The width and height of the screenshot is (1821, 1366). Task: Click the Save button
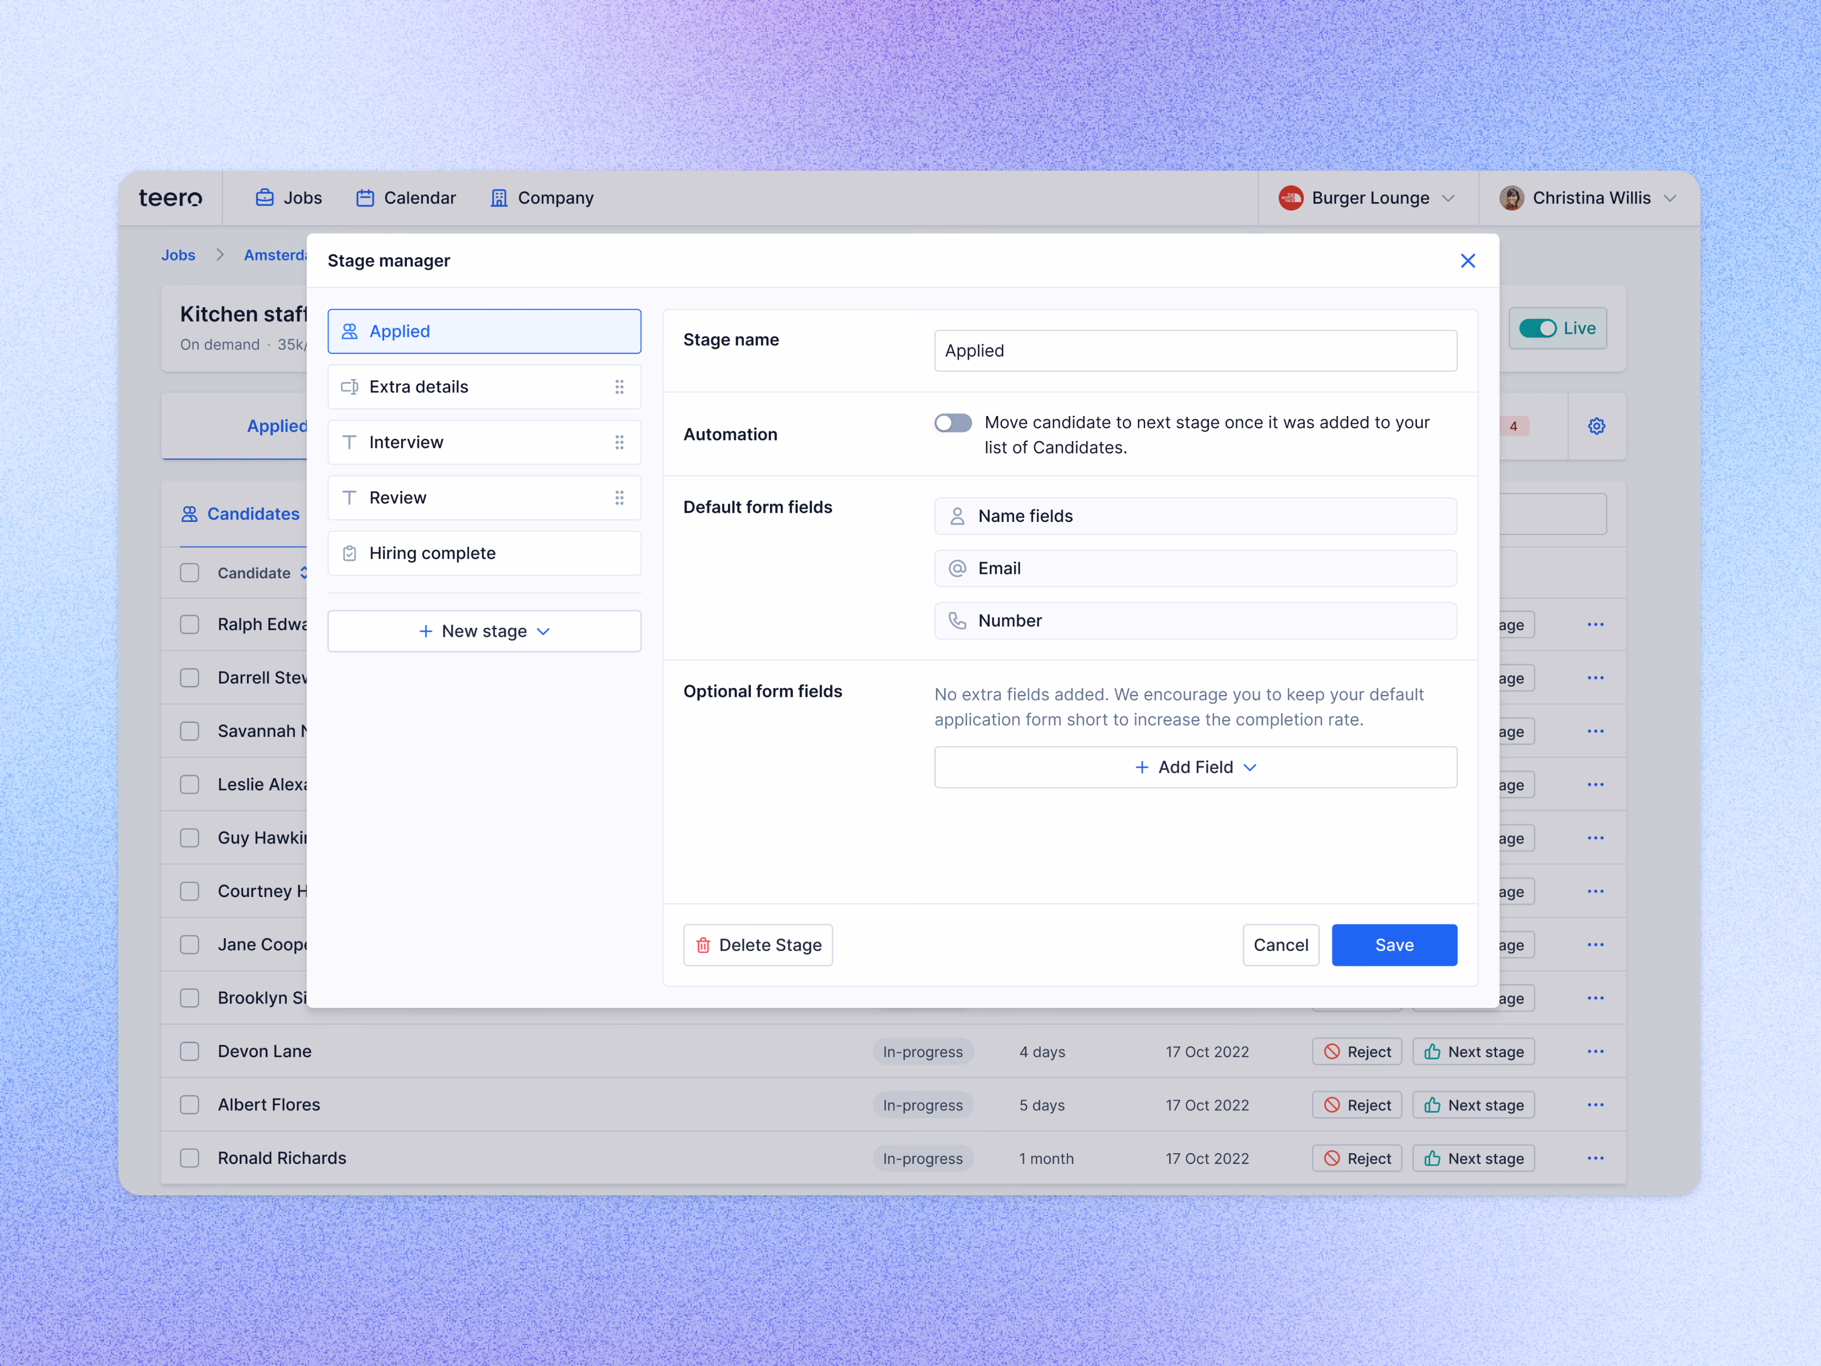[x=1395, y=945]
